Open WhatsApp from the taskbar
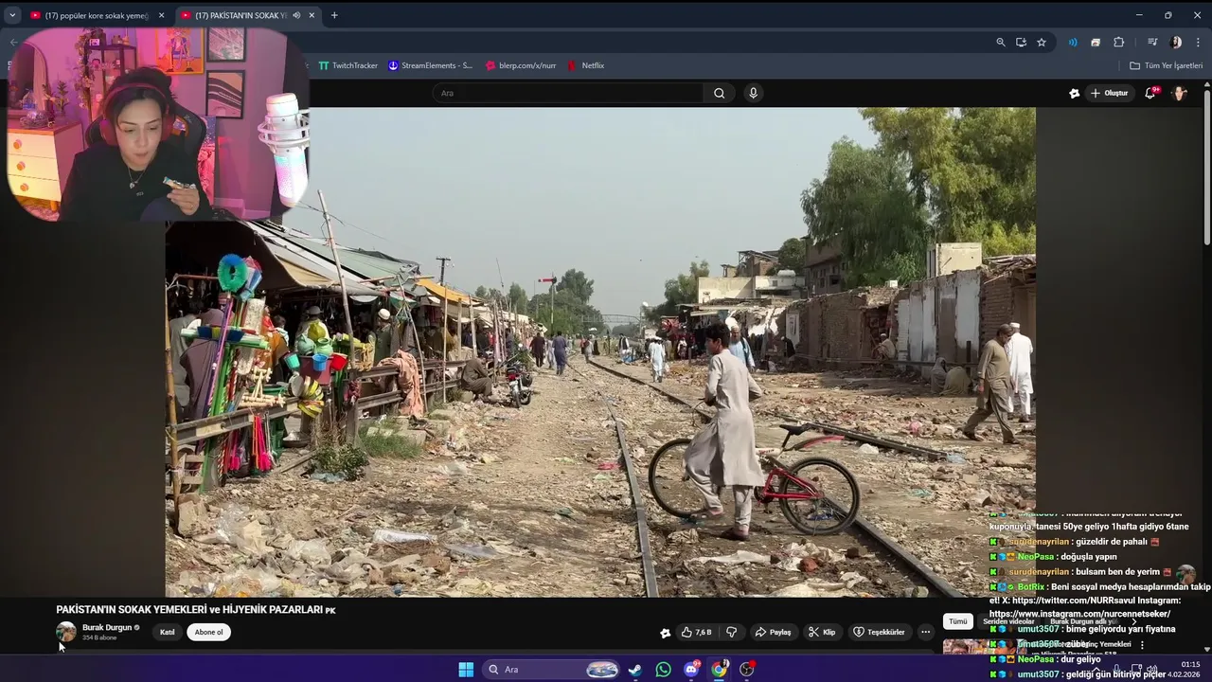The image size is (1212, 682). coord(663,670)
